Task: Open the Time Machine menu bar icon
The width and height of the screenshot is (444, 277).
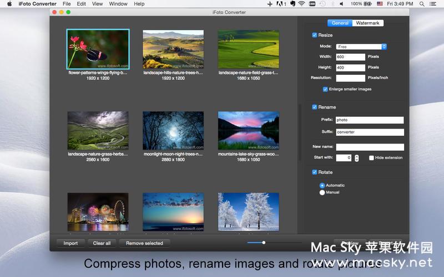Action: click(x=322, y=4)
